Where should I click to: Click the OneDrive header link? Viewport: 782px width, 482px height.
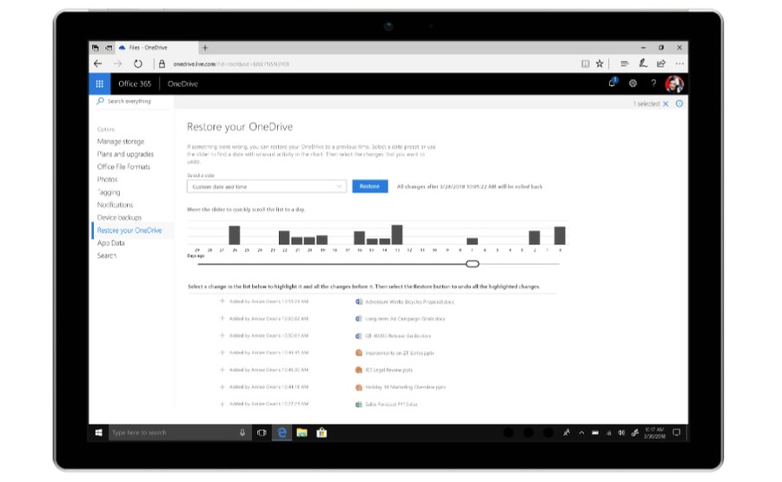pos(182,83)
